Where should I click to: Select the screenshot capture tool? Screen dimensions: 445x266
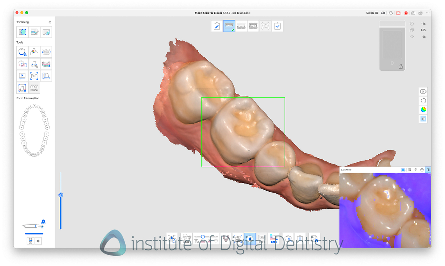pyautogui.click(x=34, y=75)
